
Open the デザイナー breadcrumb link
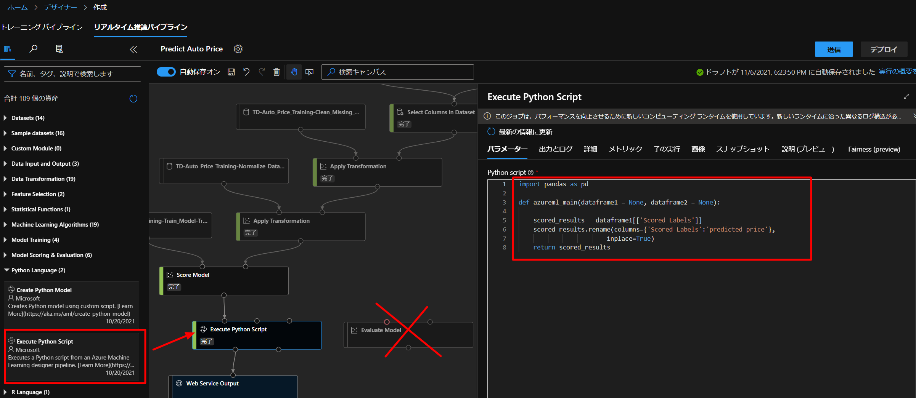click(x=60, y=7)
